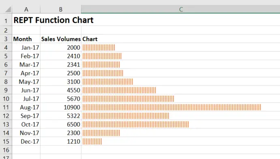Viewport: 280px width, 159px height.
Task: Select row 1 header
Action: click(6, 20)
